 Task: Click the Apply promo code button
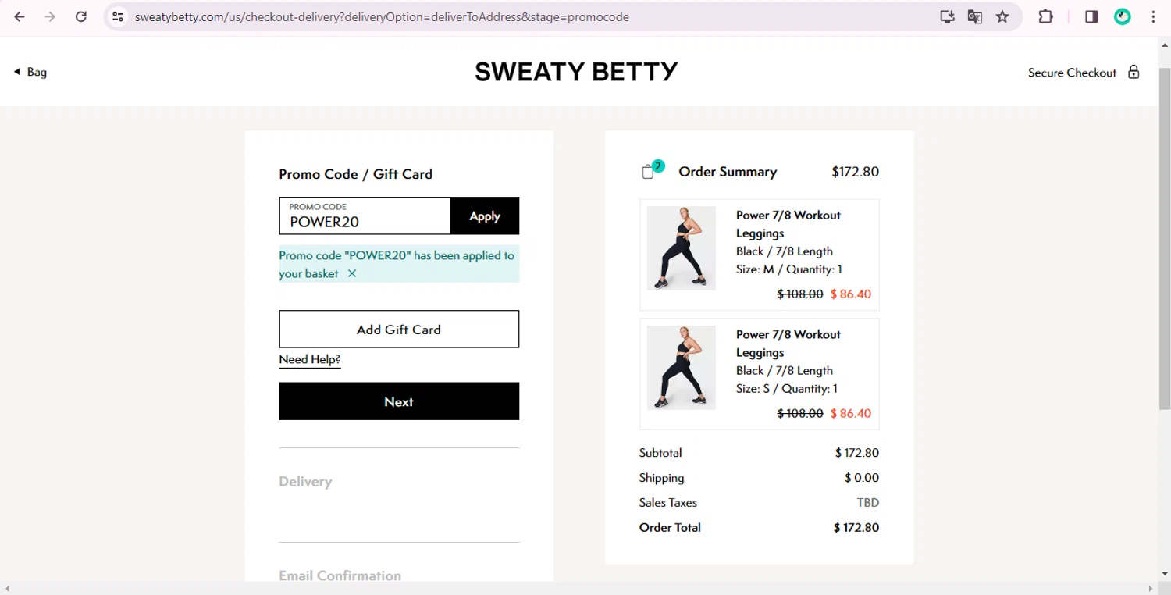[x=485, y=216]
